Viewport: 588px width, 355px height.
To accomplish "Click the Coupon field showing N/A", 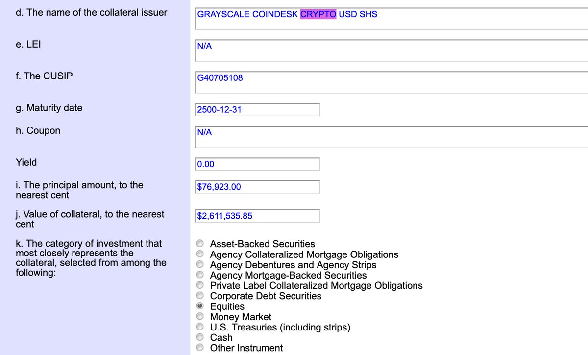I will coord(392,136).
